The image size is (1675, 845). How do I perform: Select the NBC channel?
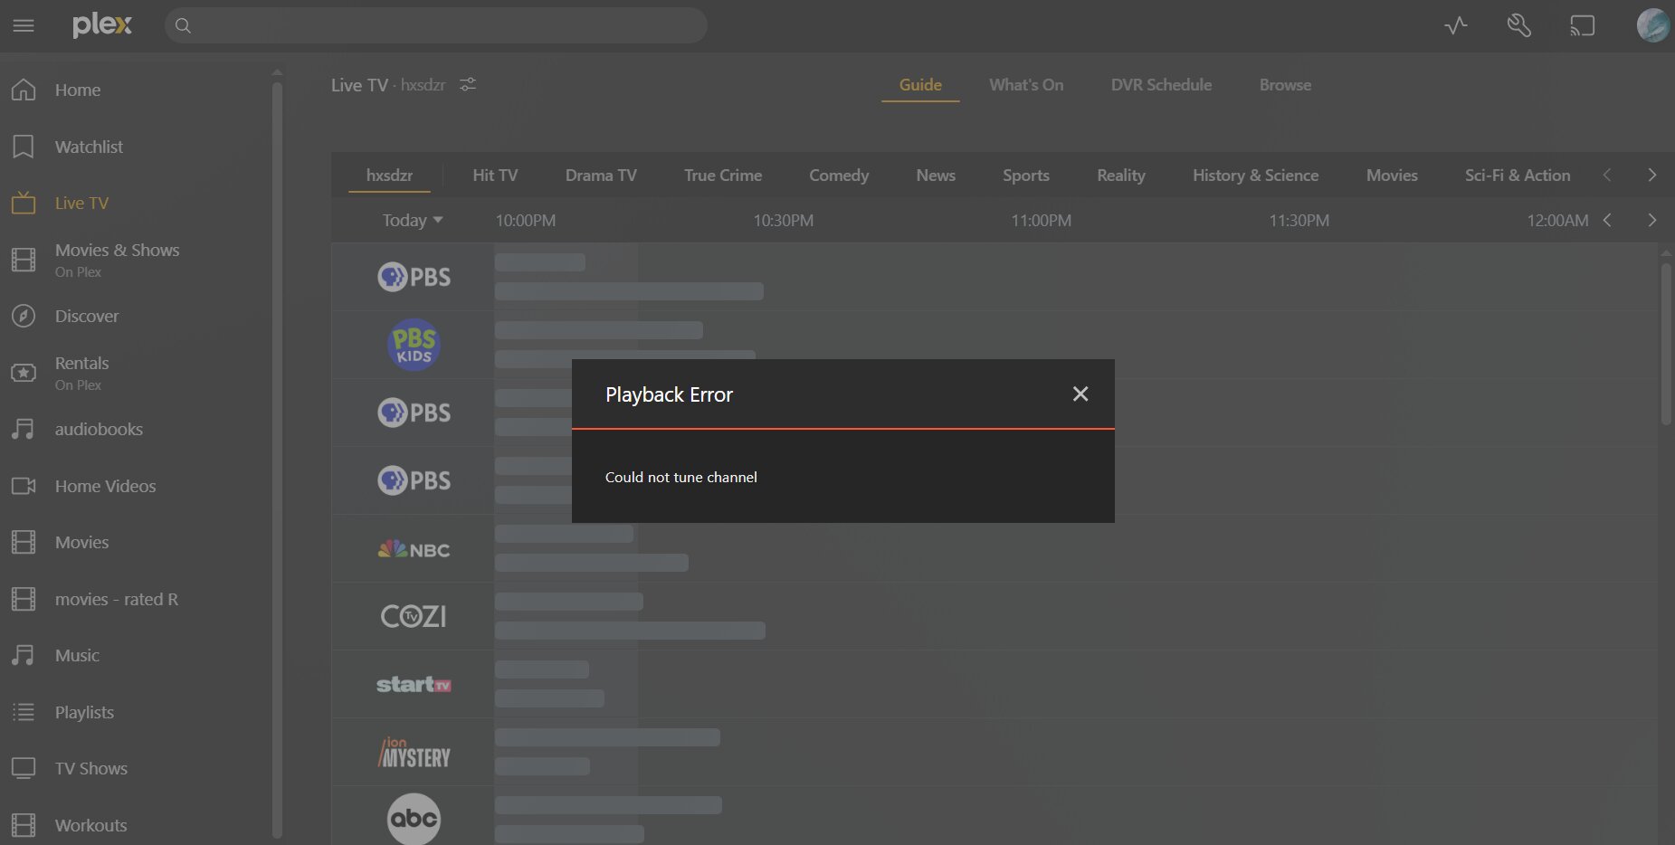coord(414,549)
